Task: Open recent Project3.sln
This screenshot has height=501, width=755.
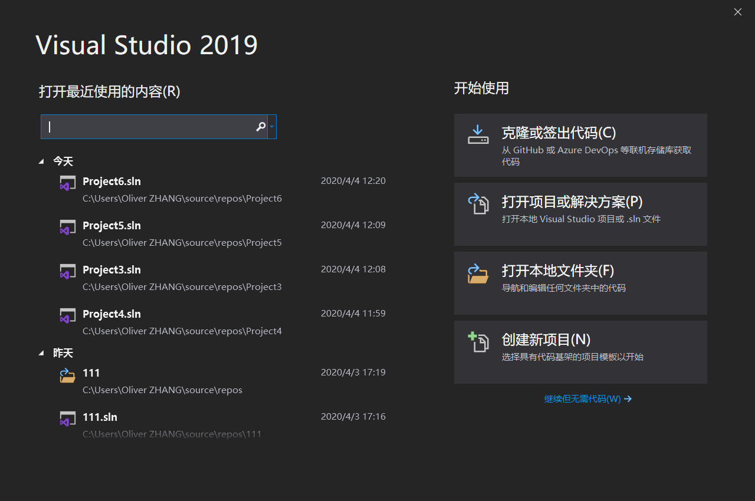Action: click(112, 270)
